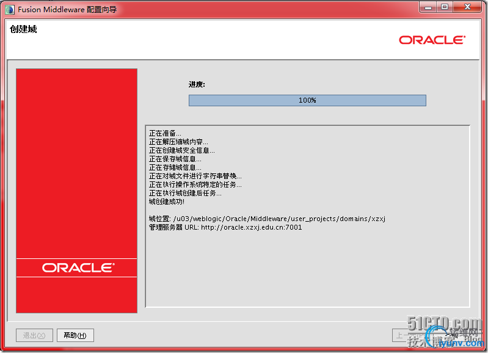The image size is (488, 353).
Task: Select the log line 正在准备...
Action: 165,133
